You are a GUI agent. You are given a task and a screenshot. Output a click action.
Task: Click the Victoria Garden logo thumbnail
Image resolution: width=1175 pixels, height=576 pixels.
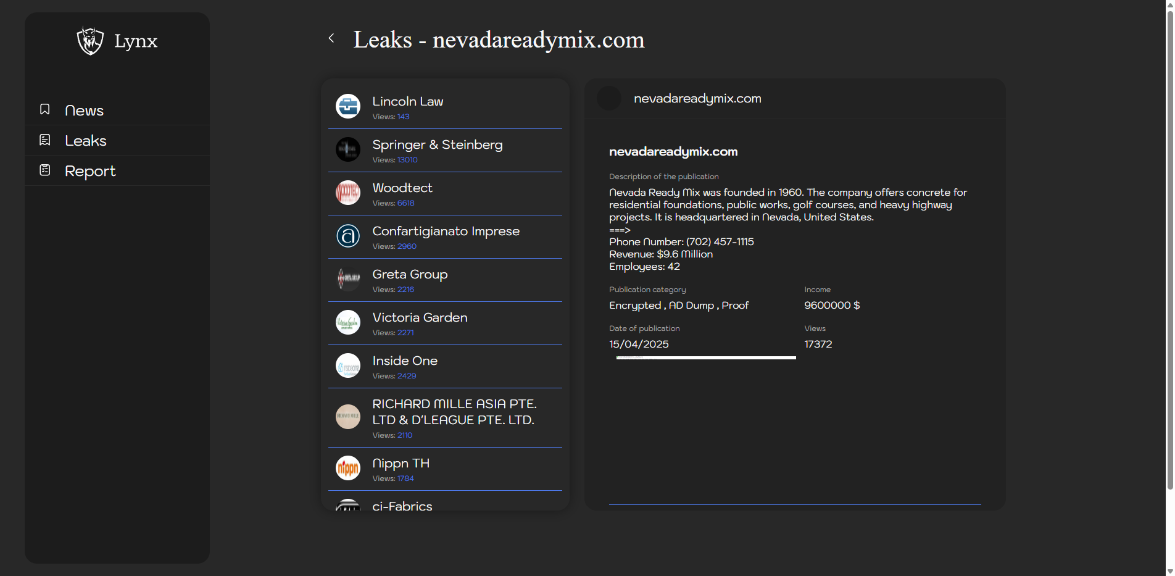pyautogui.click(x=348, y=322)
